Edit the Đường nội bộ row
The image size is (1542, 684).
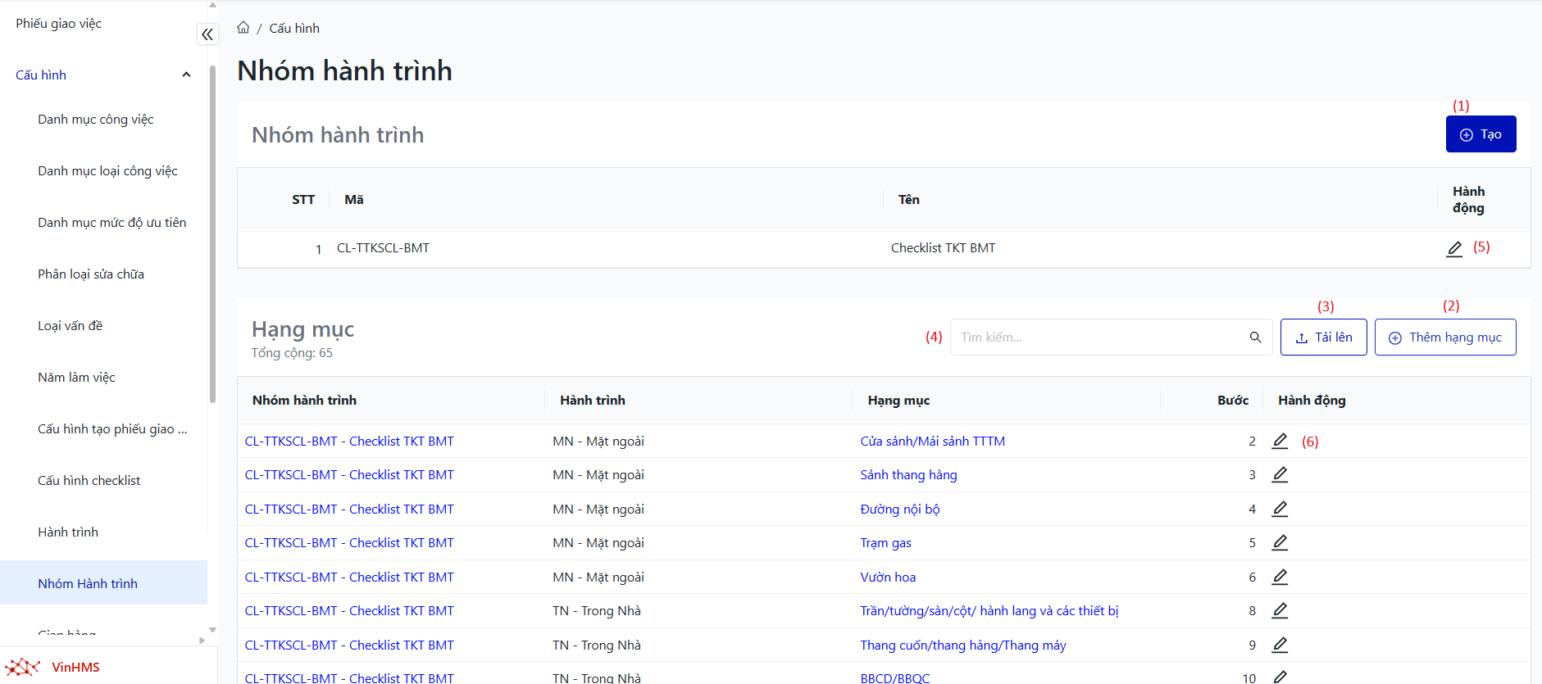(x=1279, y=510)
